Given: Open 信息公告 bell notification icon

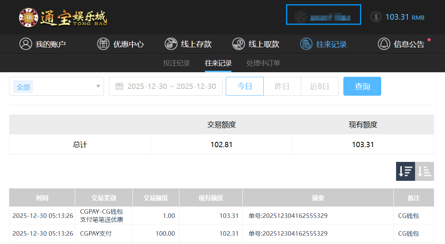Looking at the screenshot, I should 384,44.
